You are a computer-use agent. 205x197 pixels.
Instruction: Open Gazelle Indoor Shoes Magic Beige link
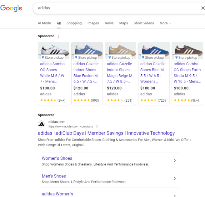point(119,72)
